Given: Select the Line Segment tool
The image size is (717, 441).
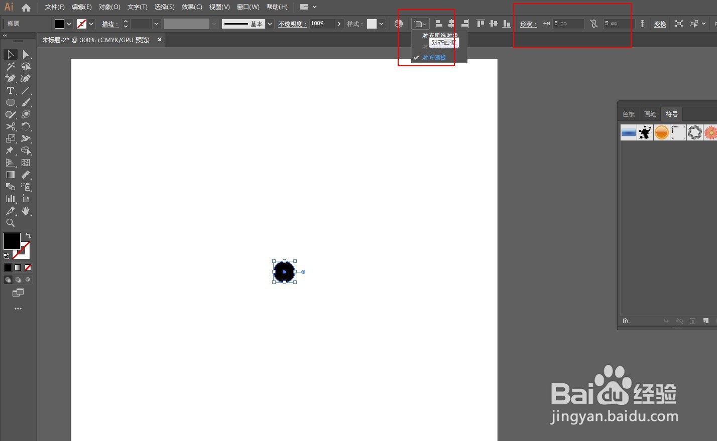Looking at the screenshot, I should (x=26, y=90).
